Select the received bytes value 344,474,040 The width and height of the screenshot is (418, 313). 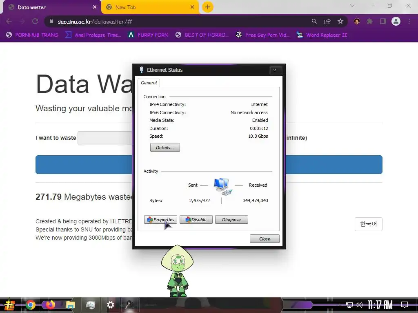256,201
